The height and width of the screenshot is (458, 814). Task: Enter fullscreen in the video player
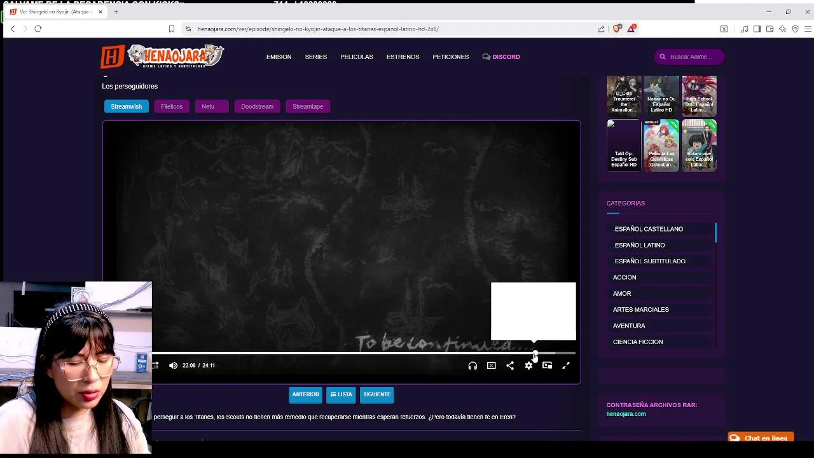tap(566, 366)
